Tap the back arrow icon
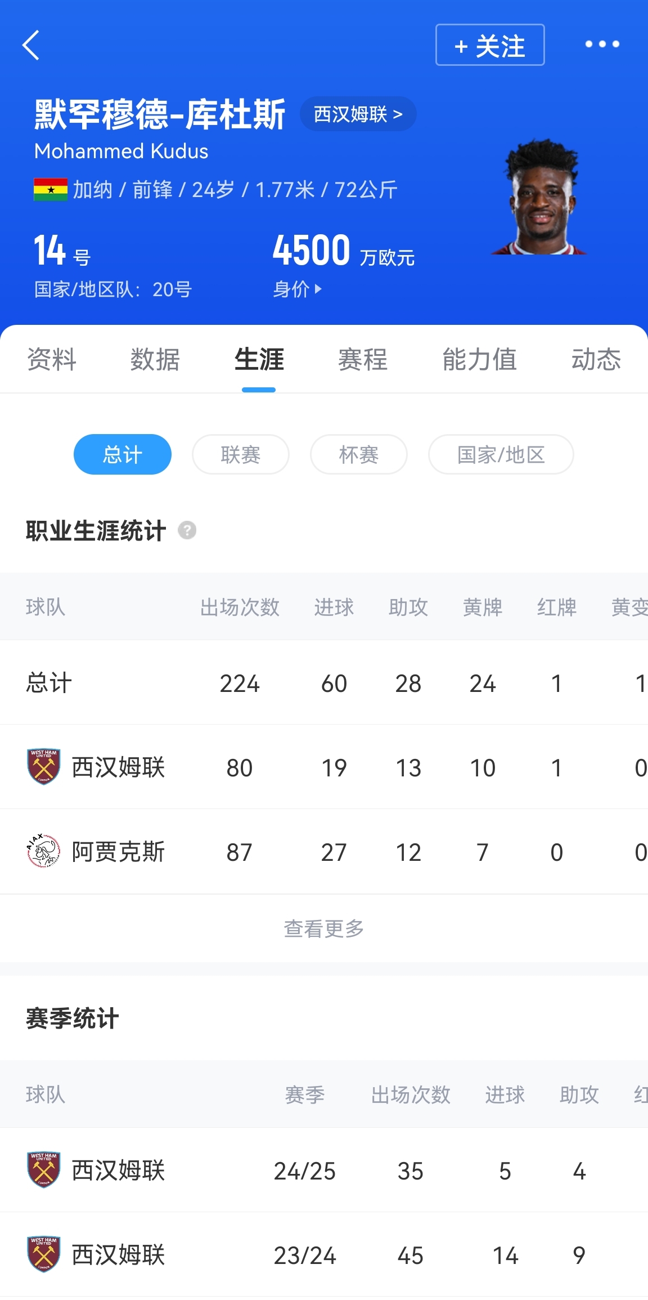The width and height of the screenshot is (648, 1300). (x=31, y=45)
